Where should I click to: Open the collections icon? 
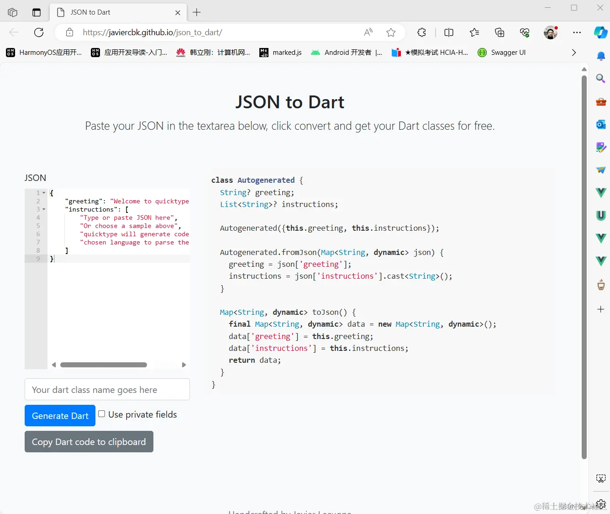point(500,32)
